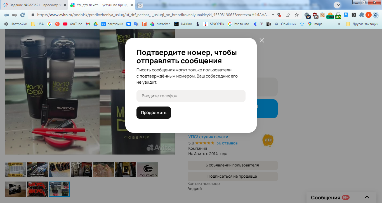Open the pixel face extension icon
382x203 pixels.
click(x=322, y=15)
